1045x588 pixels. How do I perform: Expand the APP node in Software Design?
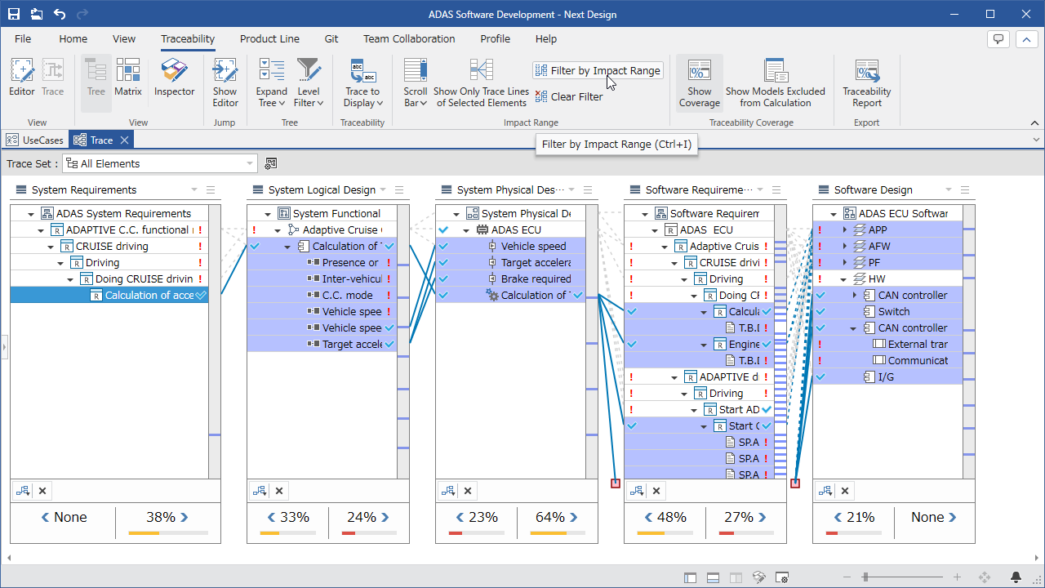843,229
